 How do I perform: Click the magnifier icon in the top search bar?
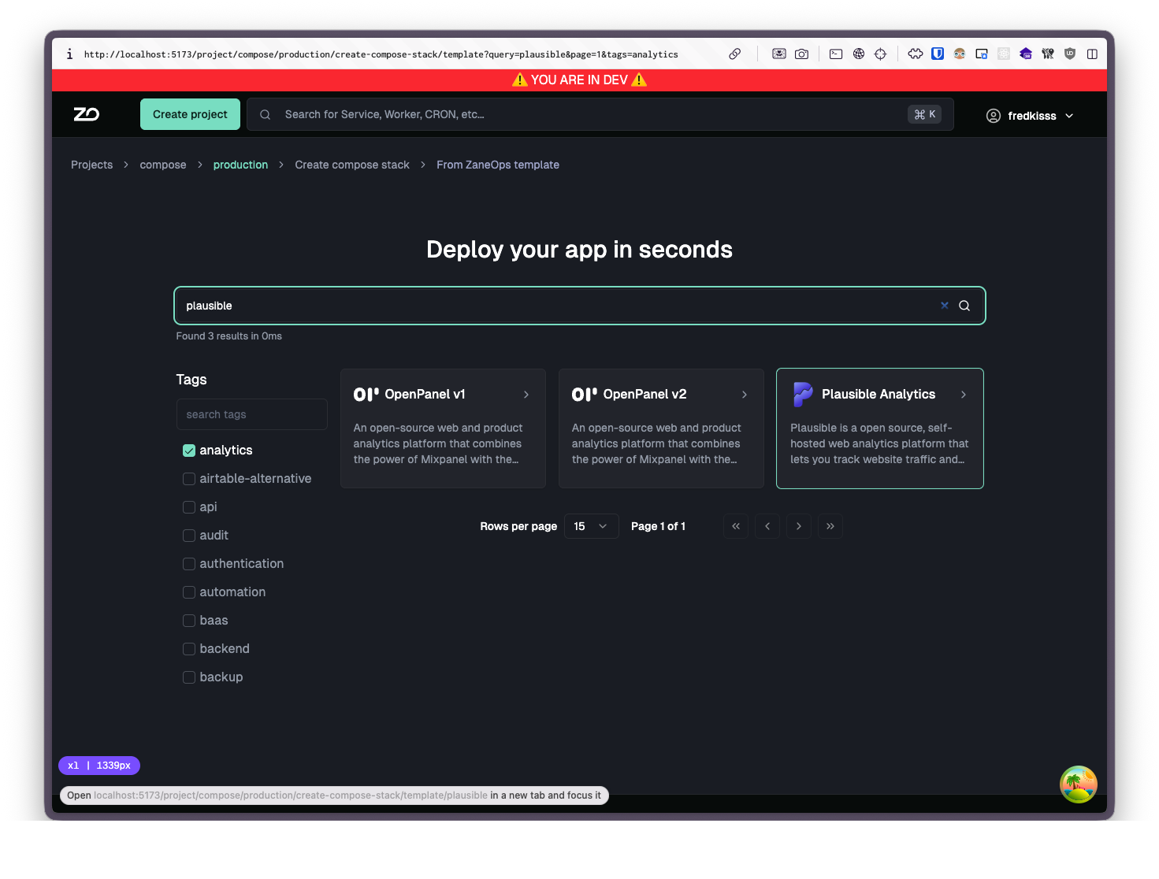coord(266,115)
